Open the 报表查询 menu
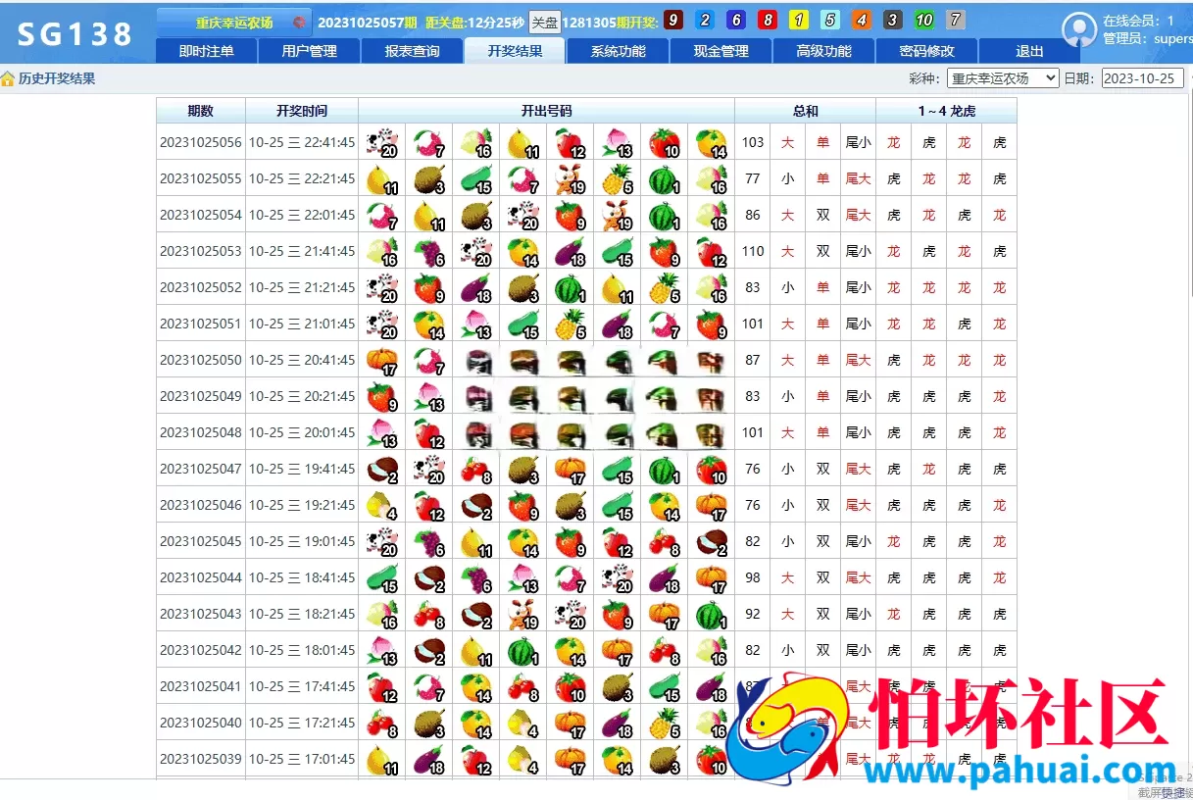The image size is (1193, 800). tap(412, 51)
